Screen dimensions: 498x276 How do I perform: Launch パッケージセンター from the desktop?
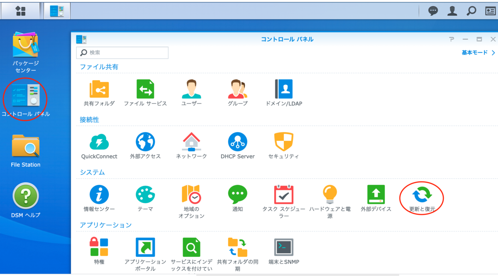coord(25,48)
